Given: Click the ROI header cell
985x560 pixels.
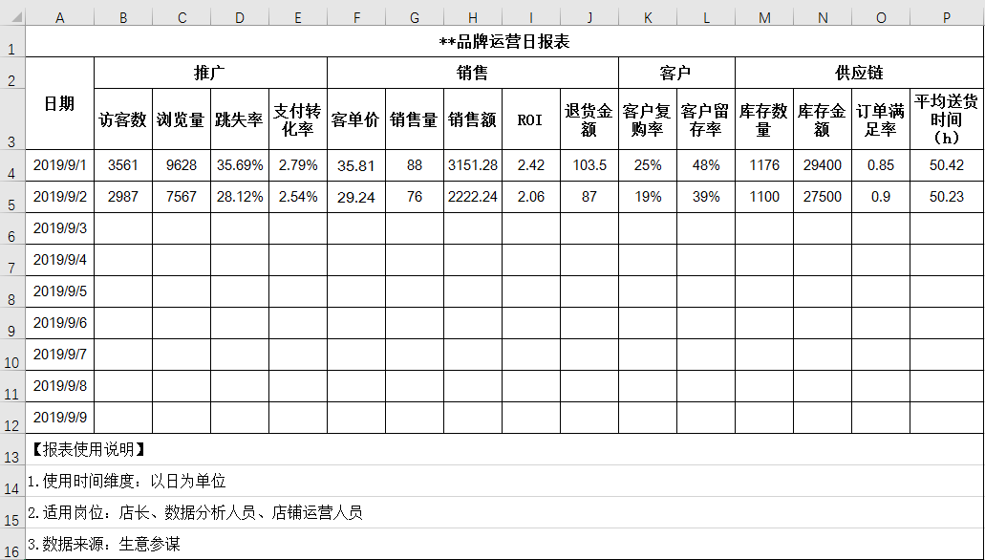Looking at the screenshot, I should tap(530, 120).
